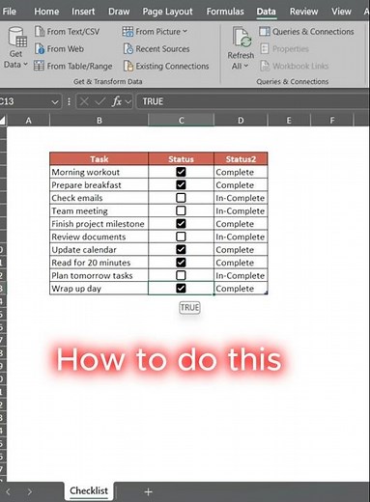
Task: Switch to the Review tab
Action: 303,12
